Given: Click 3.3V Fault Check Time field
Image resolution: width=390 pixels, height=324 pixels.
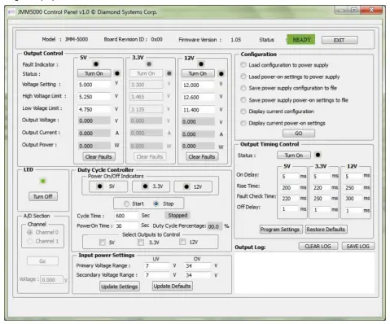Looking at the screenshot, I should (322, 199).
